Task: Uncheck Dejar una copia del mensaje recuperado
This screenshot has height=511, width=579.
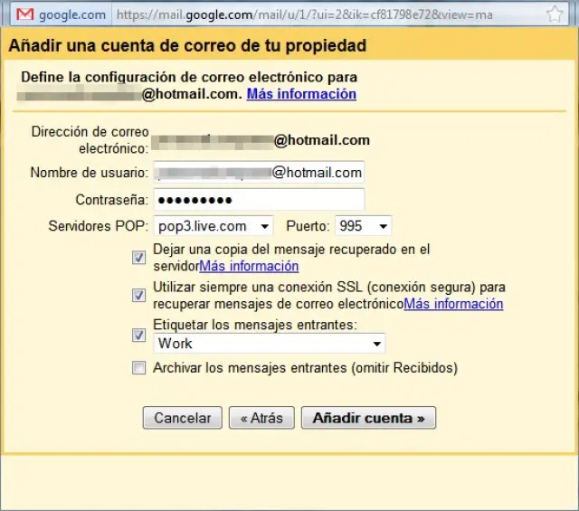Action: pos(138,258)
